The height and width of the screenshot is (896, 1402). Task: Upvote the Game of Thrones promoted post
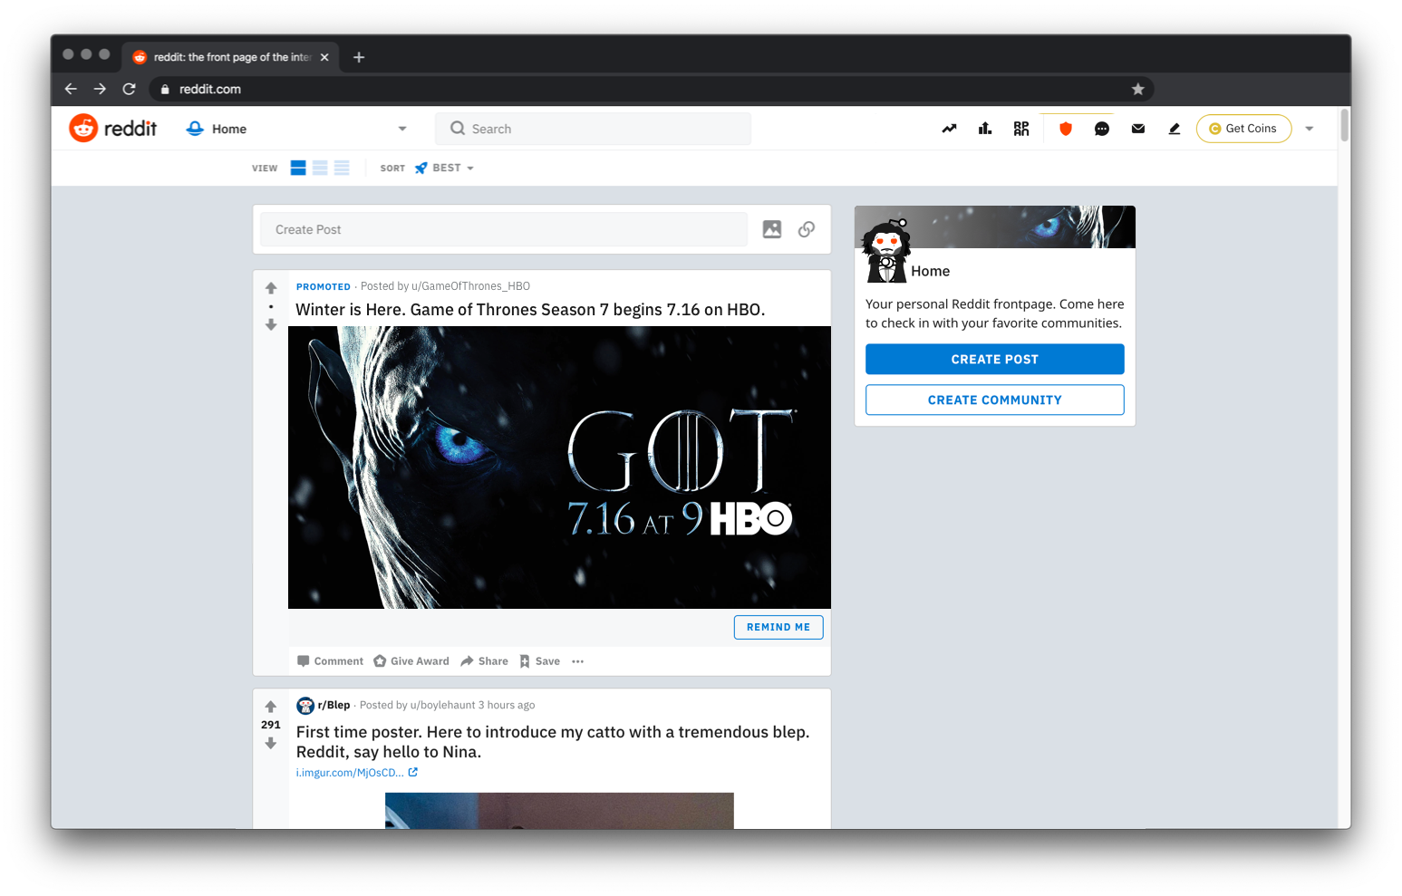pyautogui.click(x=271, y=288)
